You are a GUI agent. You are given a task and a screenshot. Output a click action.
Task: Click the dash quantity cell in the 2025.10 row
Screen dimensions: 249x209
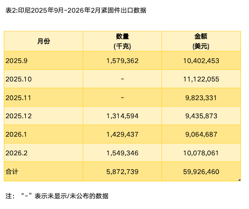tap(122, 79)
